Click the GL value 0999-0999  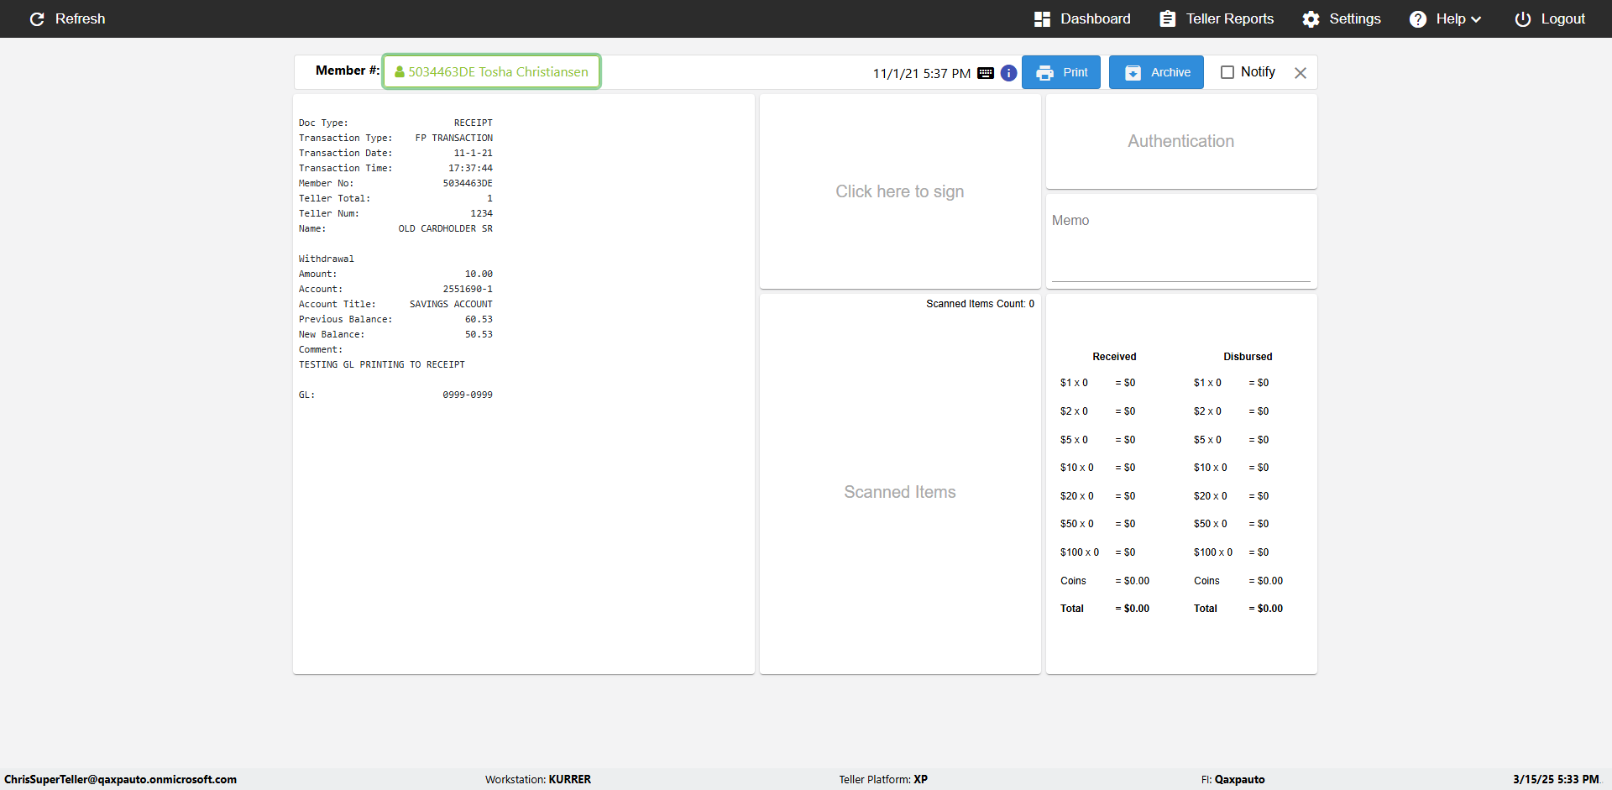(468, 395)
